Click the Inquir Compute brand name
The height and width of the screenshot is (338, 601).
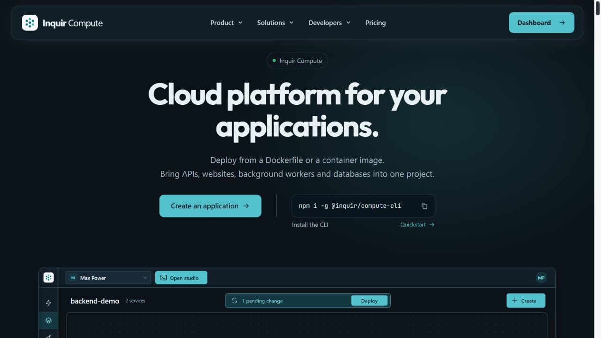73,23
